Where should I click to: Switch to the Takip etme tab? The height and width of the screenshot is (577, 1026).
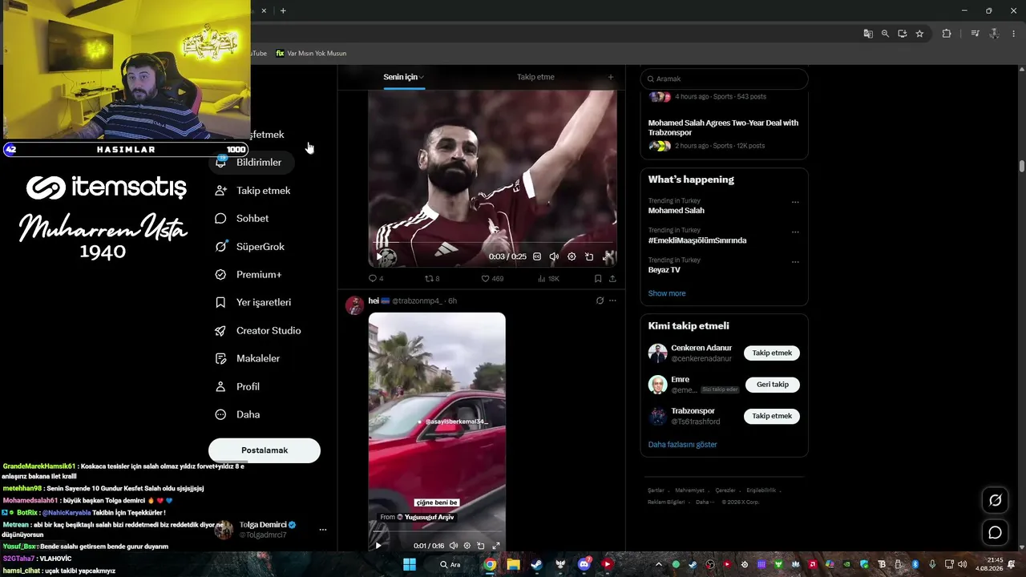[x=535, y=77]
